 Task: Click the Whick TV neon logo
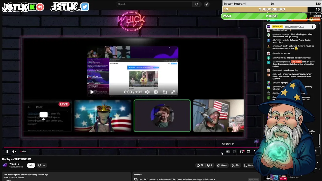coord(131,21)
